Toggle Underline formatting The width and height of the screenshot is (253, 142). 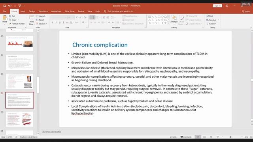(60, 22)
